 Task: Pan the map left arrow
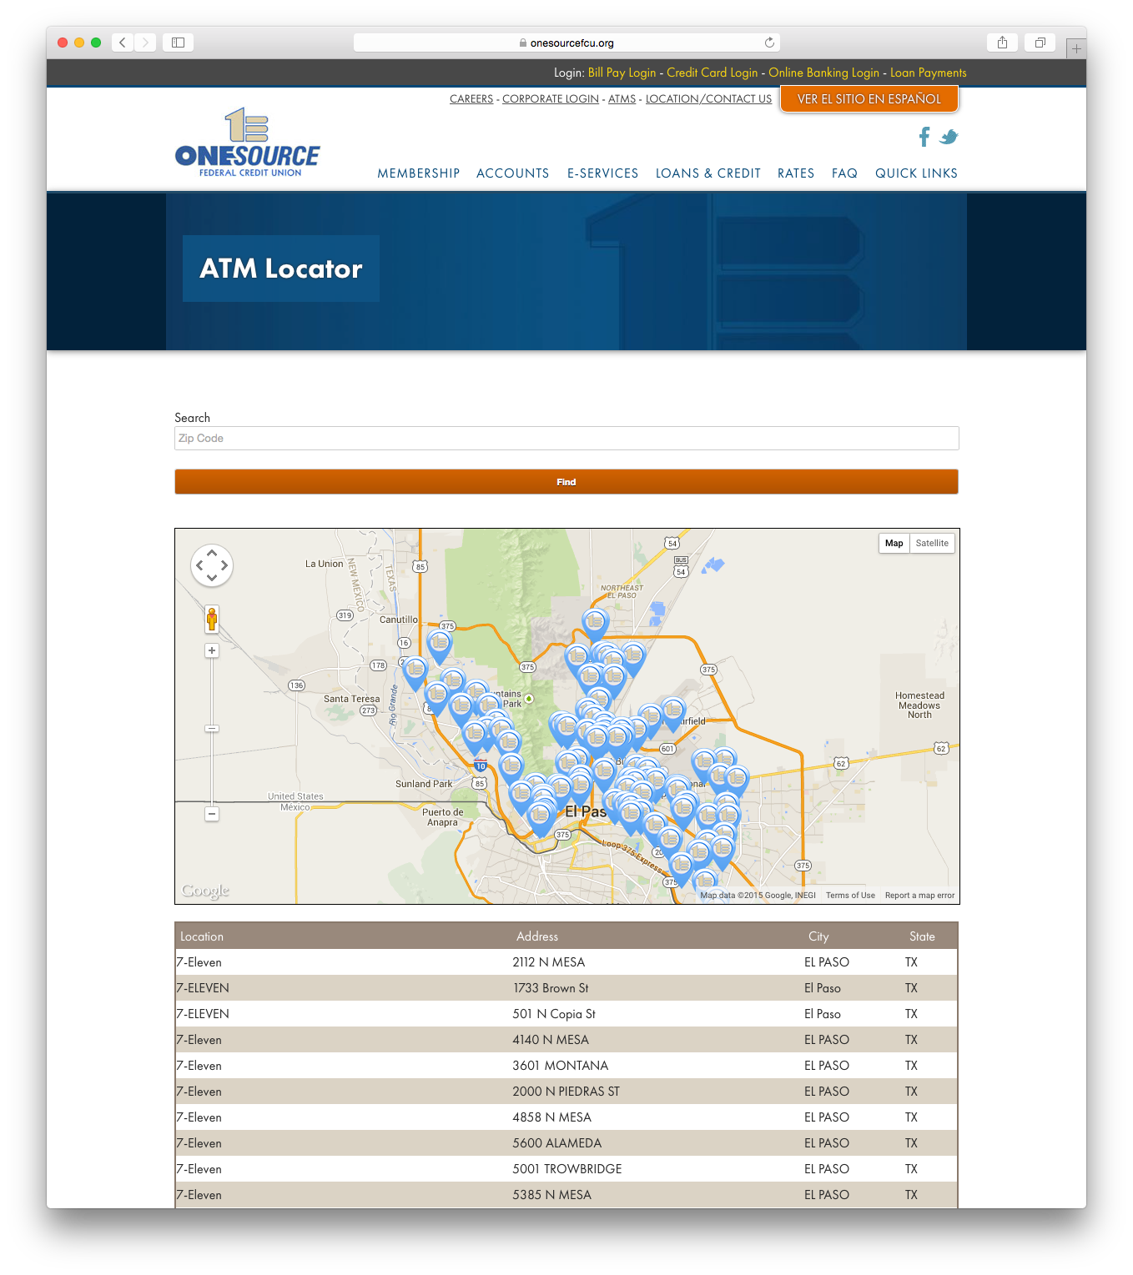tap(199, 565)
